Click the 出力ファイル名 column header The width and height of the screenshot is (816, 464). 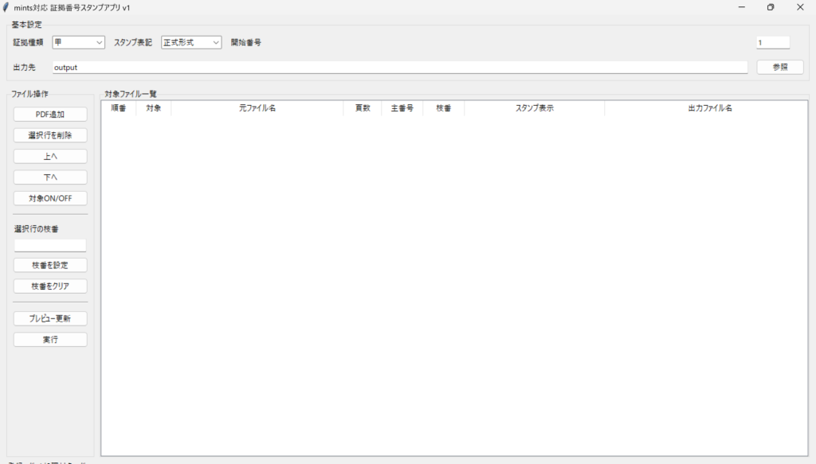pyautogui.click(x=709, y=108)
